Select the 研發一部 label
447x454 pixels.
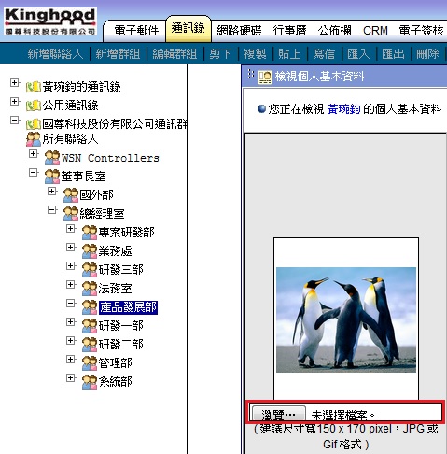(x=121, y=326)
